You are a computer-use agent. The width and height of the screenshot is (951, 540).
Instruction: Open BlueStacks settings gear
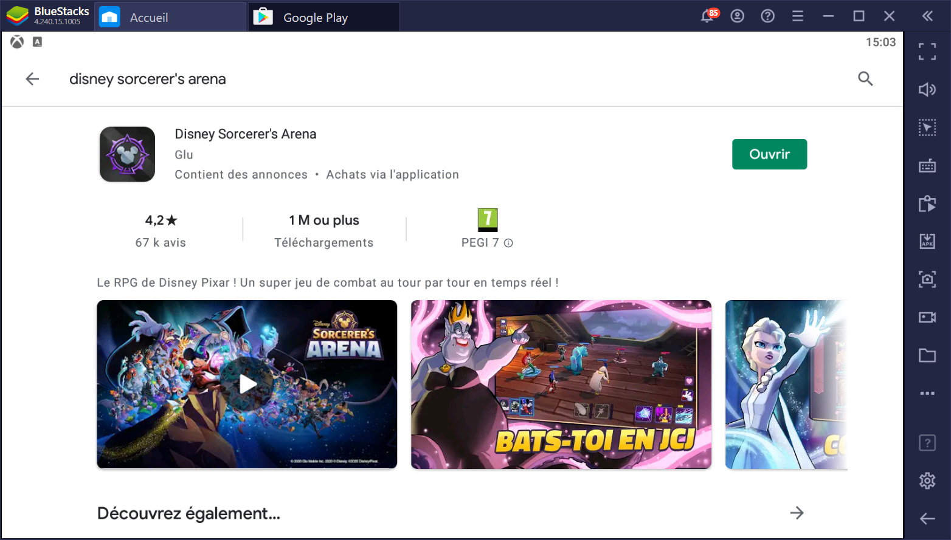(927, 481)
